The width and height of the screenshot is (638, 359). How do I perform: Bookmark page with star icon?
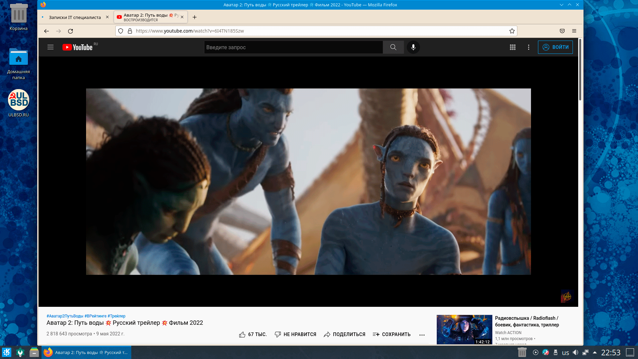coord(512,31)
